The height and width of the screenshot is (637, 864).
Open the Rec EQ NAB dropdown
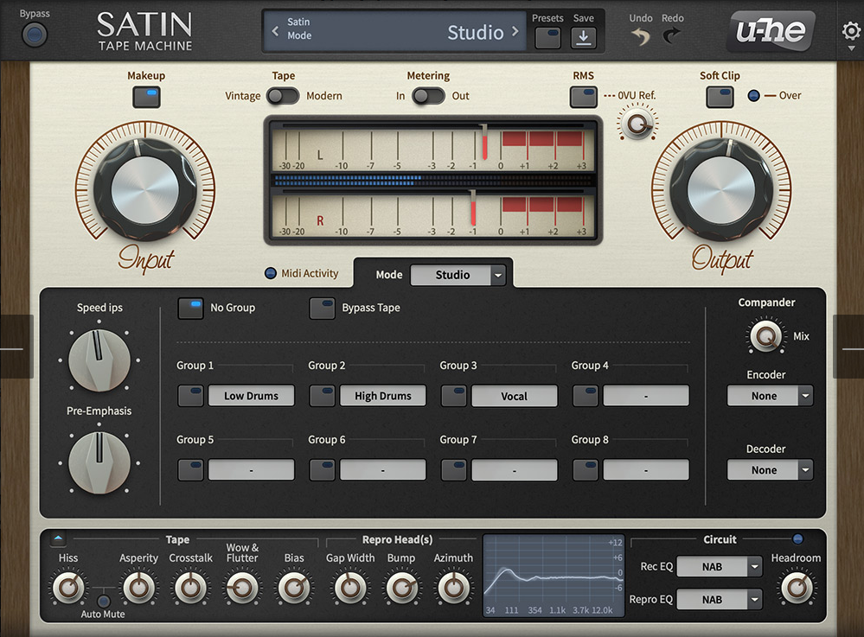719,566
